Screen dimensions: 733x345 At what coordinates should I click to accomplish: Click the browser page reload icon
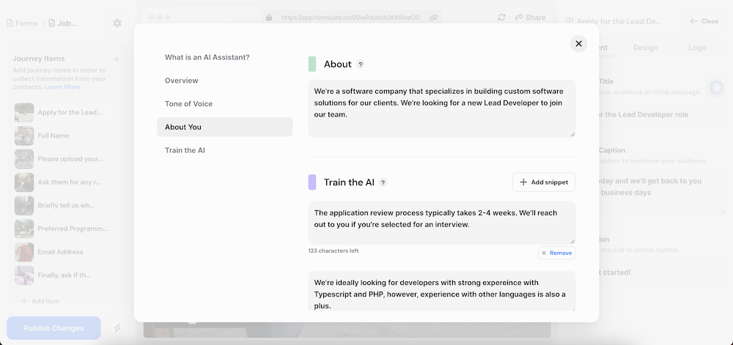[501, 18]
